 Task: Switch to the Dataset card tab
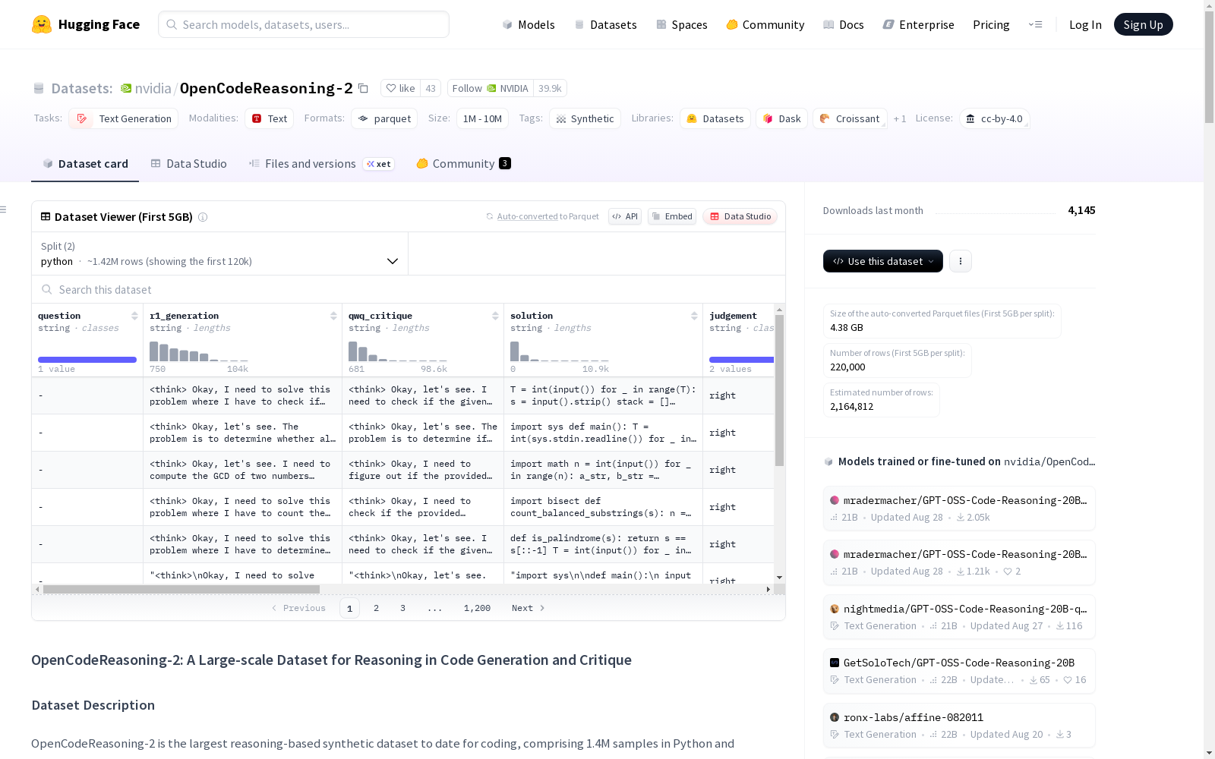pyautogui.click(x=85, y=164)
